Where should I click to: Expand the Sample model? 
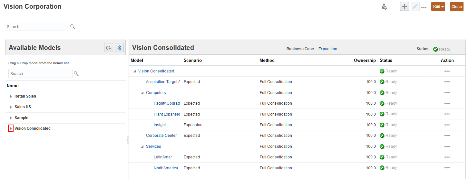tap(11, 118)
